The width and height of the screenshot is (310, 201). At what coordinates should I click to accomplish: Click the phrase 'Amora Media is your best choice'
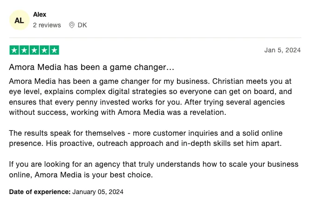93,175
